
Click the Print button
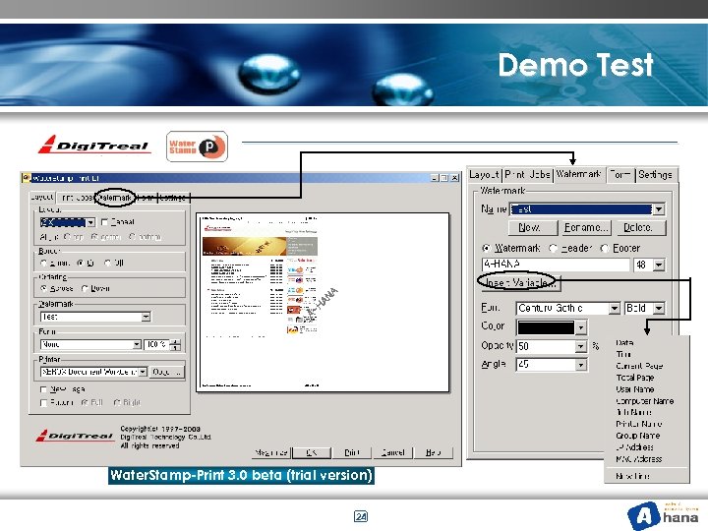(x=352, y=452)
